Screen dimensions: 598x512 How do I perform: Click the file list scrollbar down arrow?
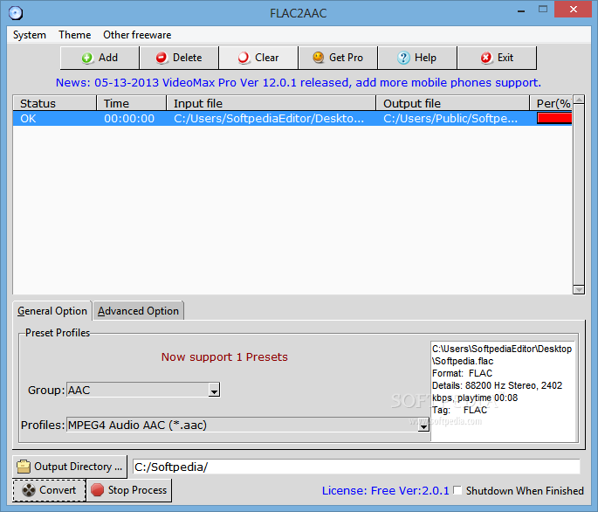tap(579, 290)
